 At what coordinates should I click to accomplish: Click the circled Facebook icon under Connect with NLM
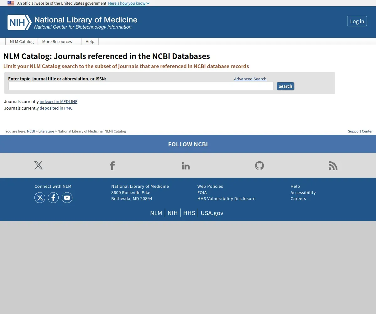(x=53, y=198)
